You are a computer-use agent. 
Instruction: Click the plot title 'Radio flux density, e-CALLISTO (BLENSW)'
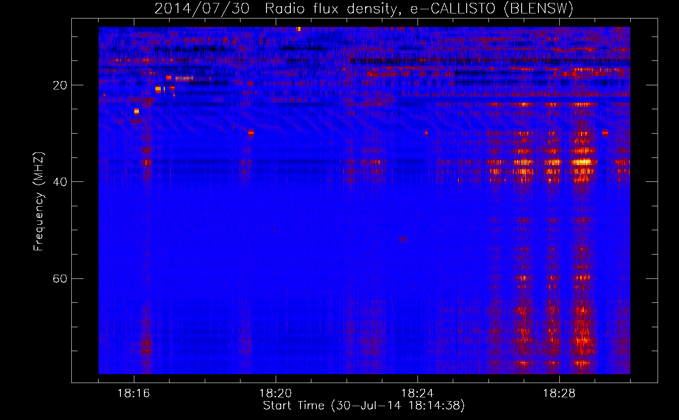(419, 9)
